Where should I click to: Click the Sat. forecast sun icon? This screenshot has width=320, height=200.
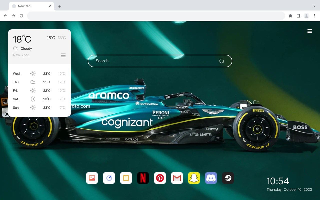click(33, 99)
